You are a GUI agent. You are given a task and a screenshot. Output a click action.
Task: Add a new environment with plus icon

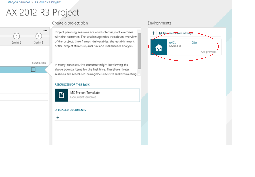(154, 33)
